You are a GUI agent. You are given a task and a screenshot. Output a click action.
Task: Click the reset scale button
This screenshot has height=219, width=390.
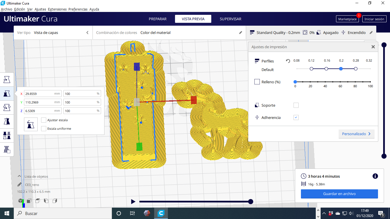click(x=31, y=124)
